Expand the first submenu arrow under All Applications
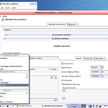 click(27, 74)
